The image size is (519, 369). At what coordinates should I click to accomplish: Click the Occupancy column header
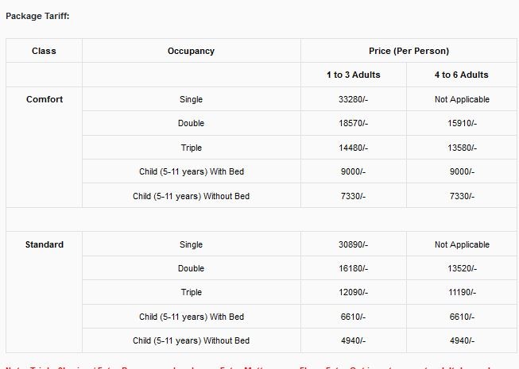tap(191, 51)
